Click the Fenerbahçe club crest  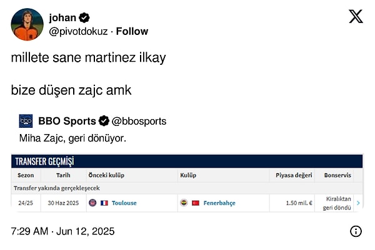tap(184, 203)
